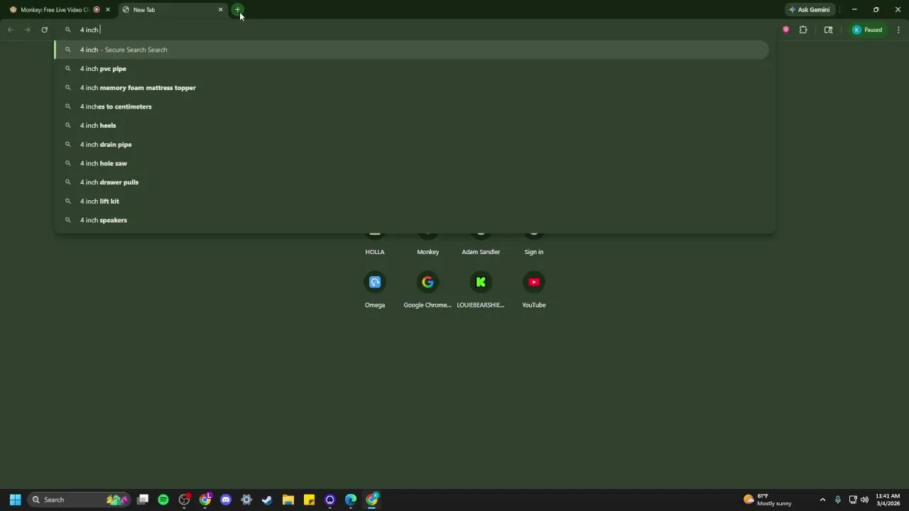Image resolution: width=909 pixels, height=511 pixels.
Task: Launch Spotify from the taskbar
Action: [x=163, y=500]
